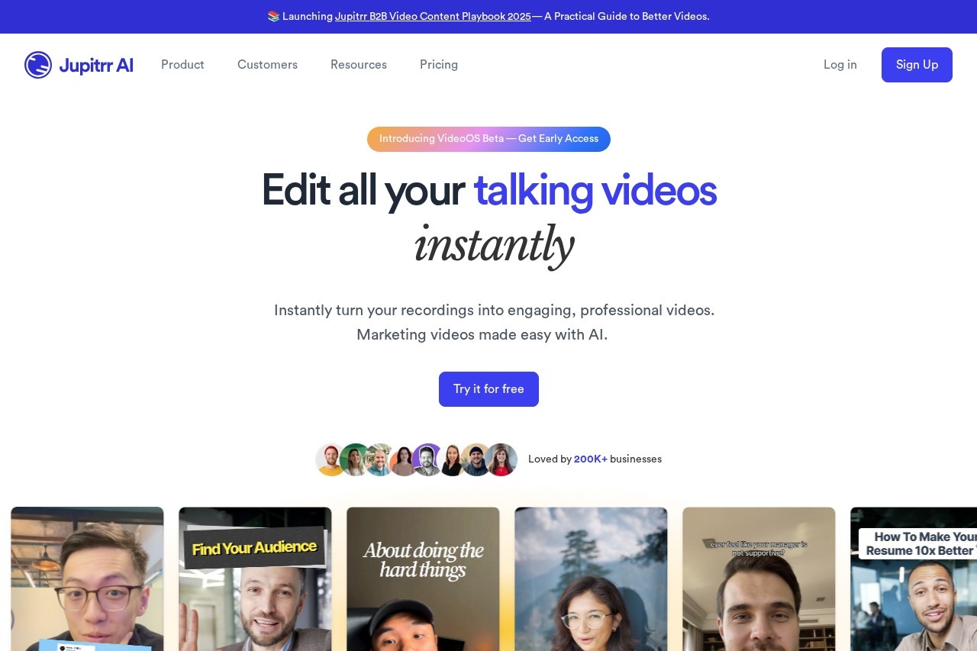977x651 pixels.
Task: Select the Resume 10x Better video thumbnail
Action: [x=913, y=578]
